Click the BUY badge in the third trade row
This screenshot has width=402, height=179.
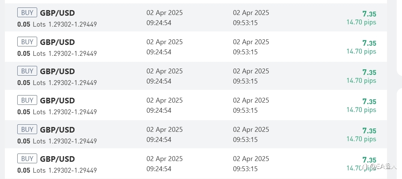point(27,71)
